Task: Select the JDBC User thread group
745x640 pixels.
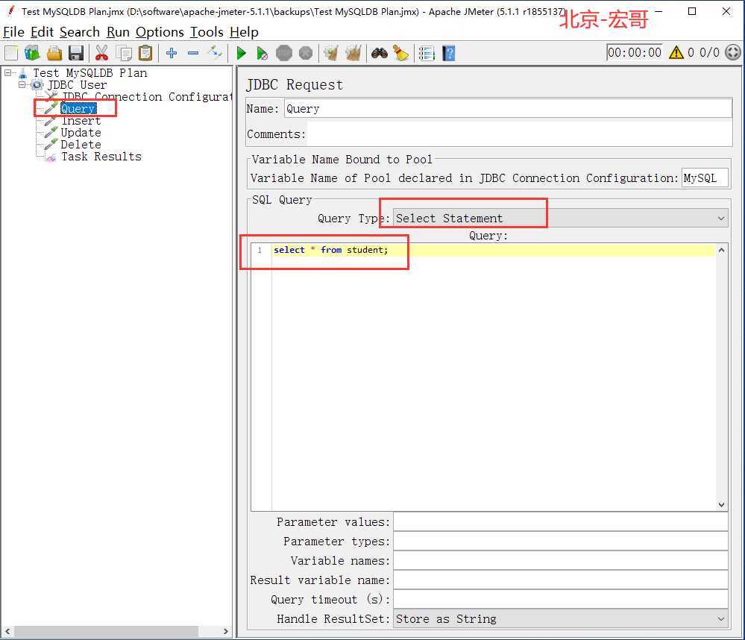Action: click(77, 85)
